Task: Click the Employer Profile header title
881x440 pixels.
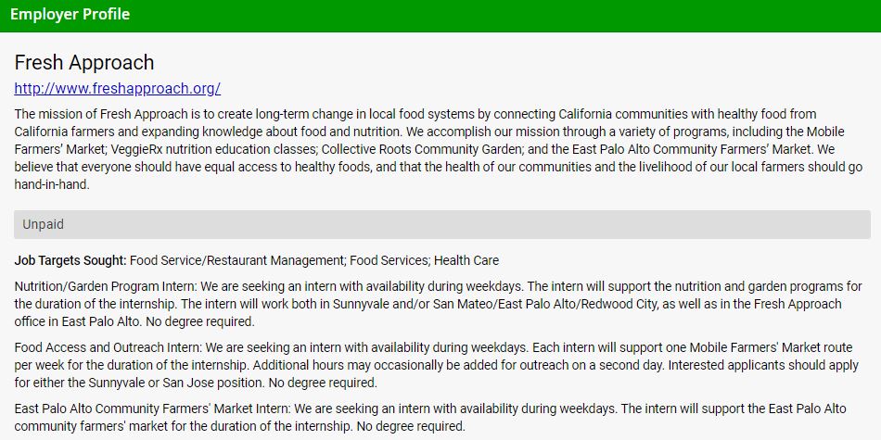Action: click(x=70, y=15)
